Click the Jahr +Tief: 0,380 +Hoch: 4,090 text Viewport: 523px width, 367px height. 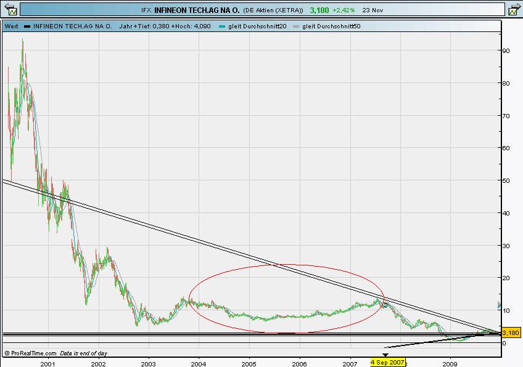coord(165,26)
